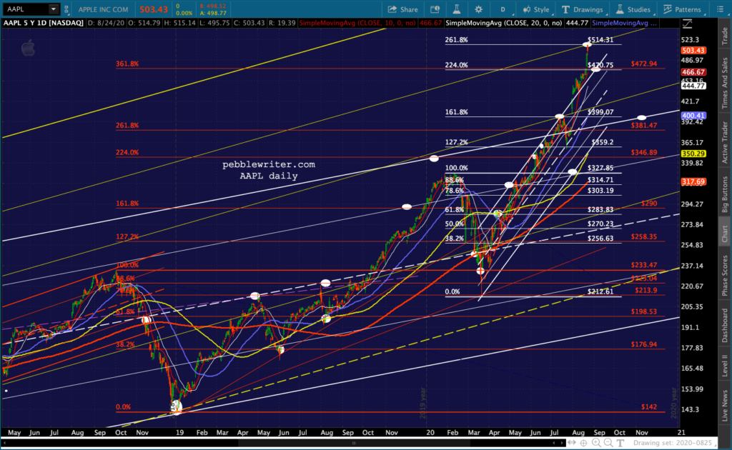Open the Style dropdown menu

[x=536, y=9]
